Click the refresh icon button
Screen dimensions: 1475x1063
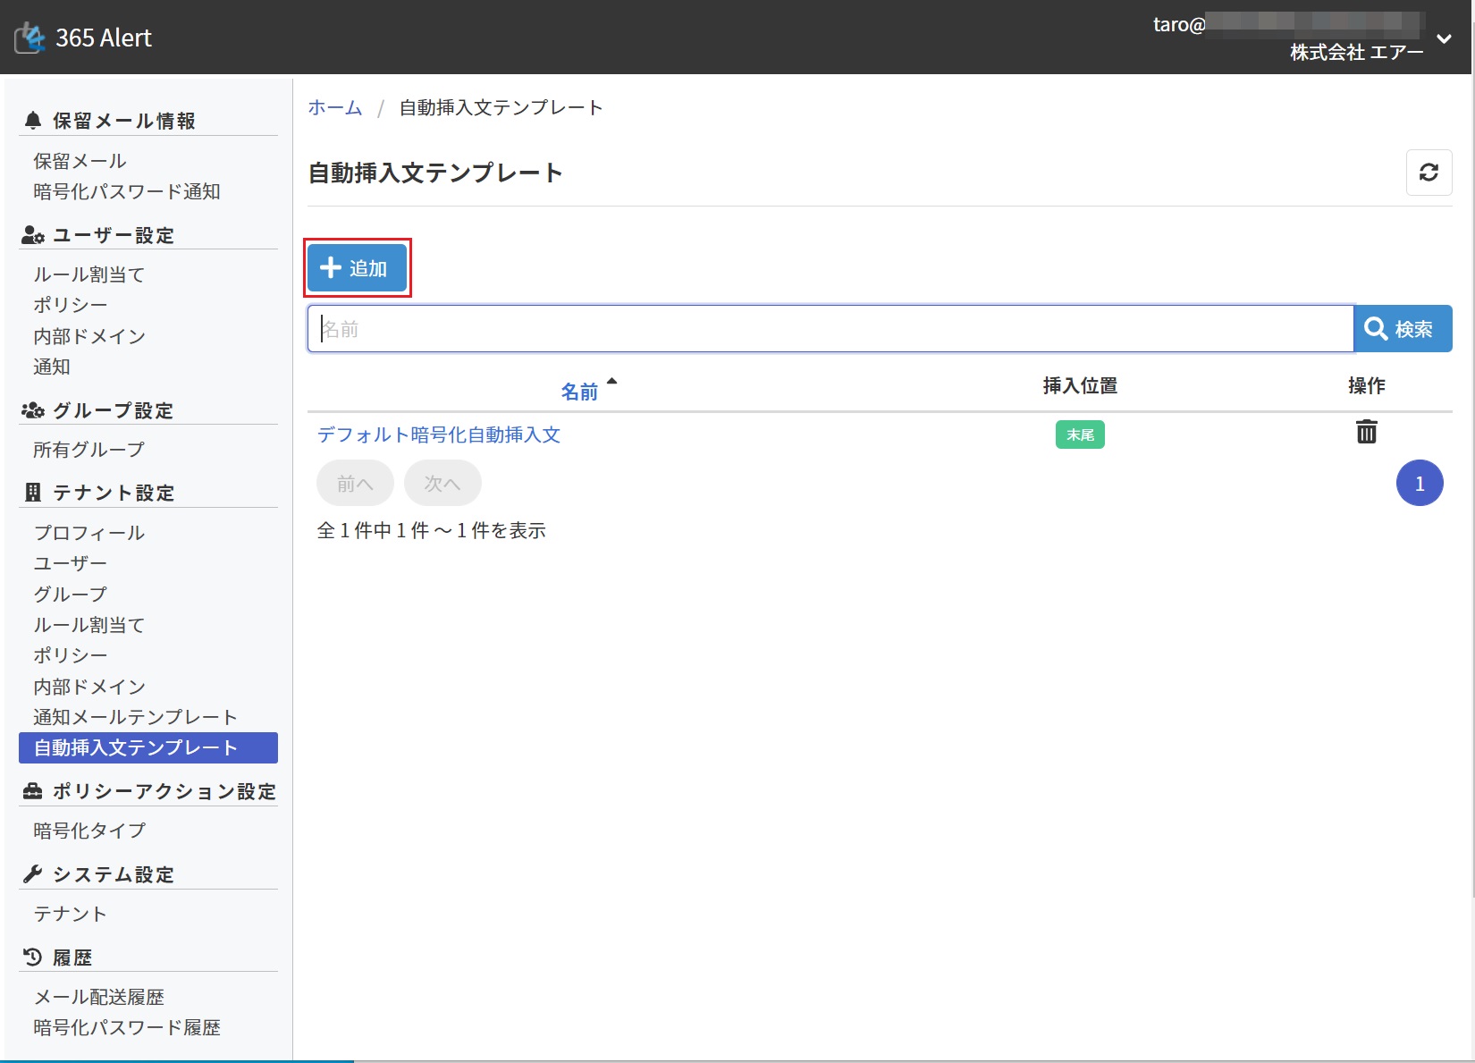(x=1429, y=173)
